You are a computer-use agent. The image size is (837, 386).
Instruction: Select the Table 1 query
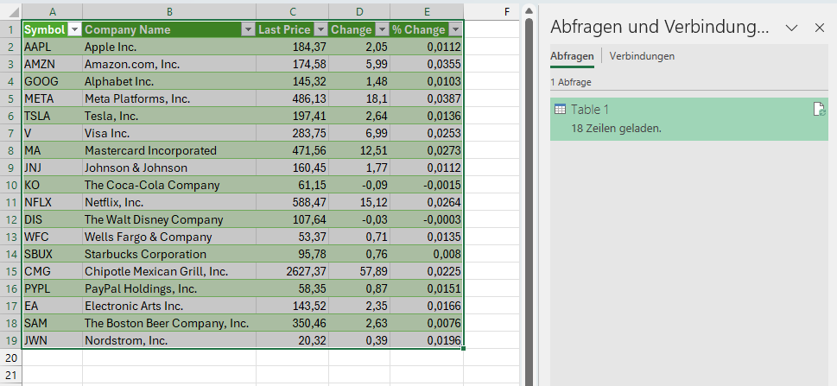(x=689, y=119)
